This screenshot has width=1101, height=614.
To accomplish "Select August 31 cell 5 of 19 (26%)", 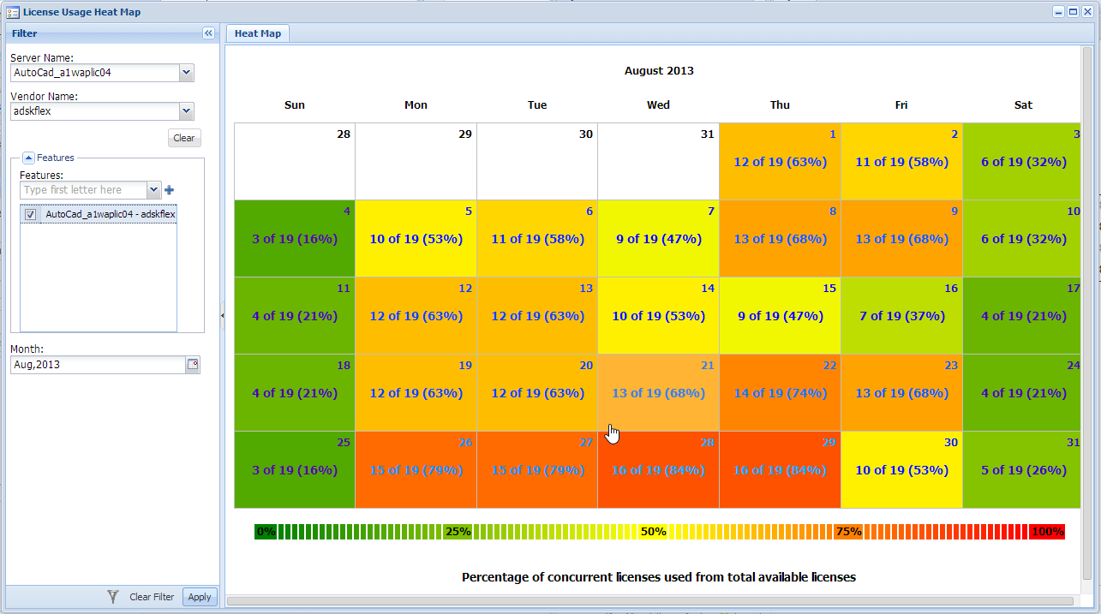I will point(1021,470).
